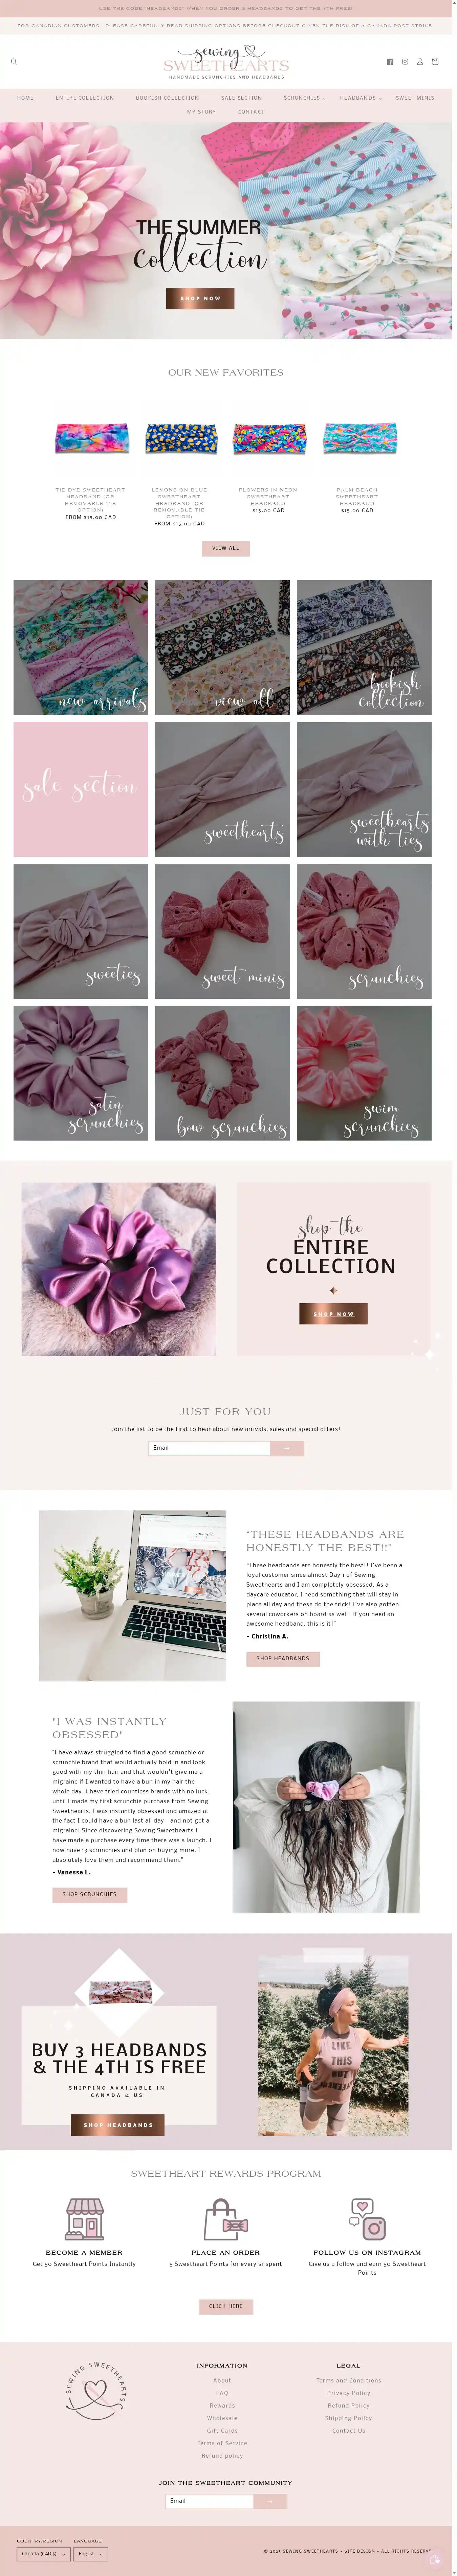Expand the Headbands menu dropdown
This screenshot has width=457, height=2576.
click(361, 98)
